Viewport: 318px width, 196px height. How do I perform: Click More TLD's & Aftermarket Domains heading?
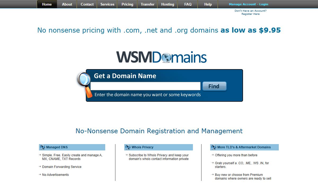tap(244, 147)
